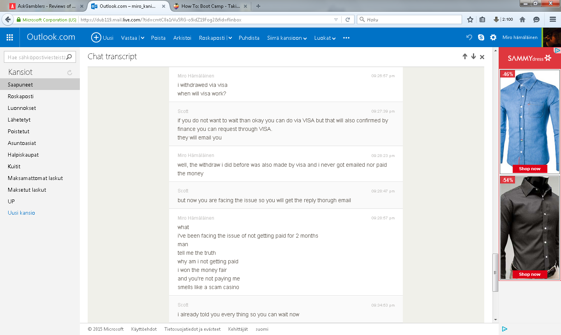Click the suomi language link
The image size is (561, 335).
click(x=262, y=329)
